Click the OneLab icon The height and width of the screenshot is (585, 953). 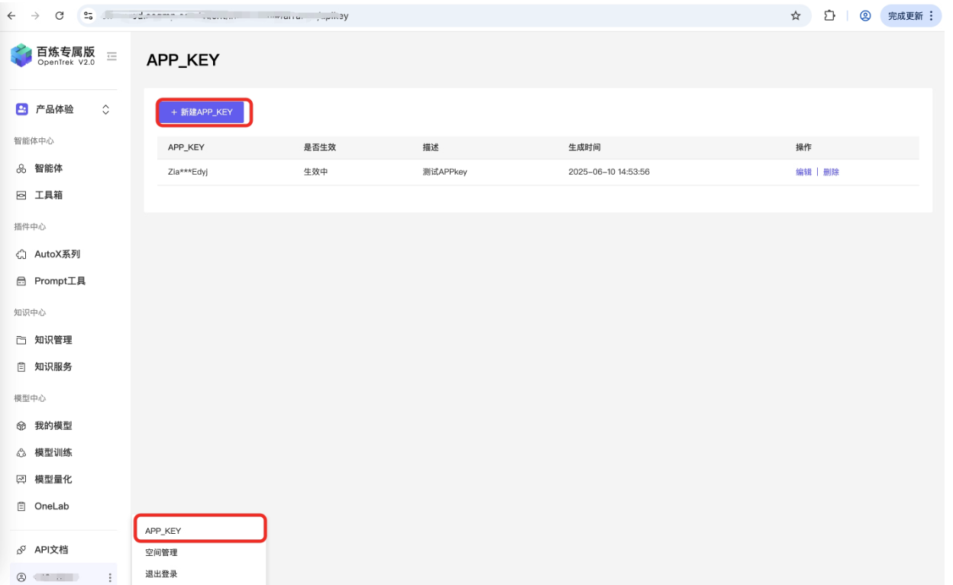point(21,506)
